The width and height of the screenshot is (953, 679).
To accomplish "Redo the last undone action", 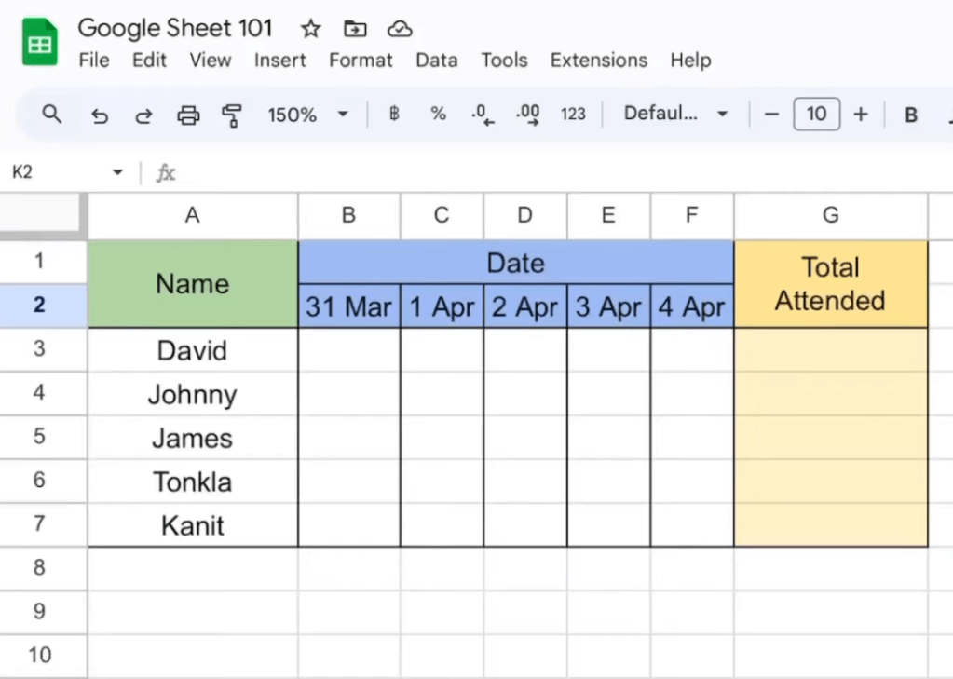I will coord(143,115).
